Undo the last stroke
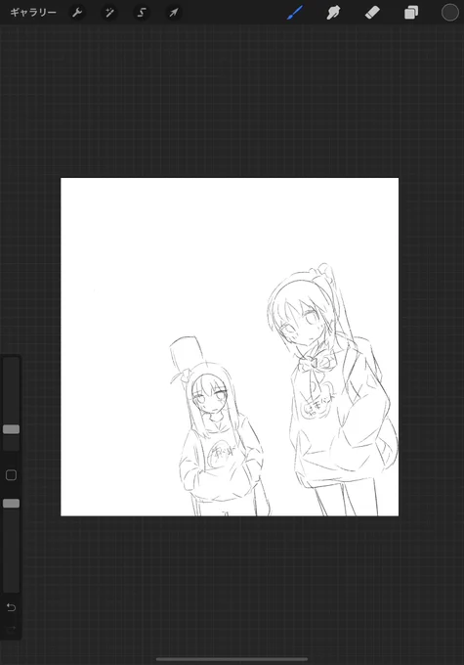The height and width of the screenshot is (665, 464). pyautogui.click(x=11, y=607)
